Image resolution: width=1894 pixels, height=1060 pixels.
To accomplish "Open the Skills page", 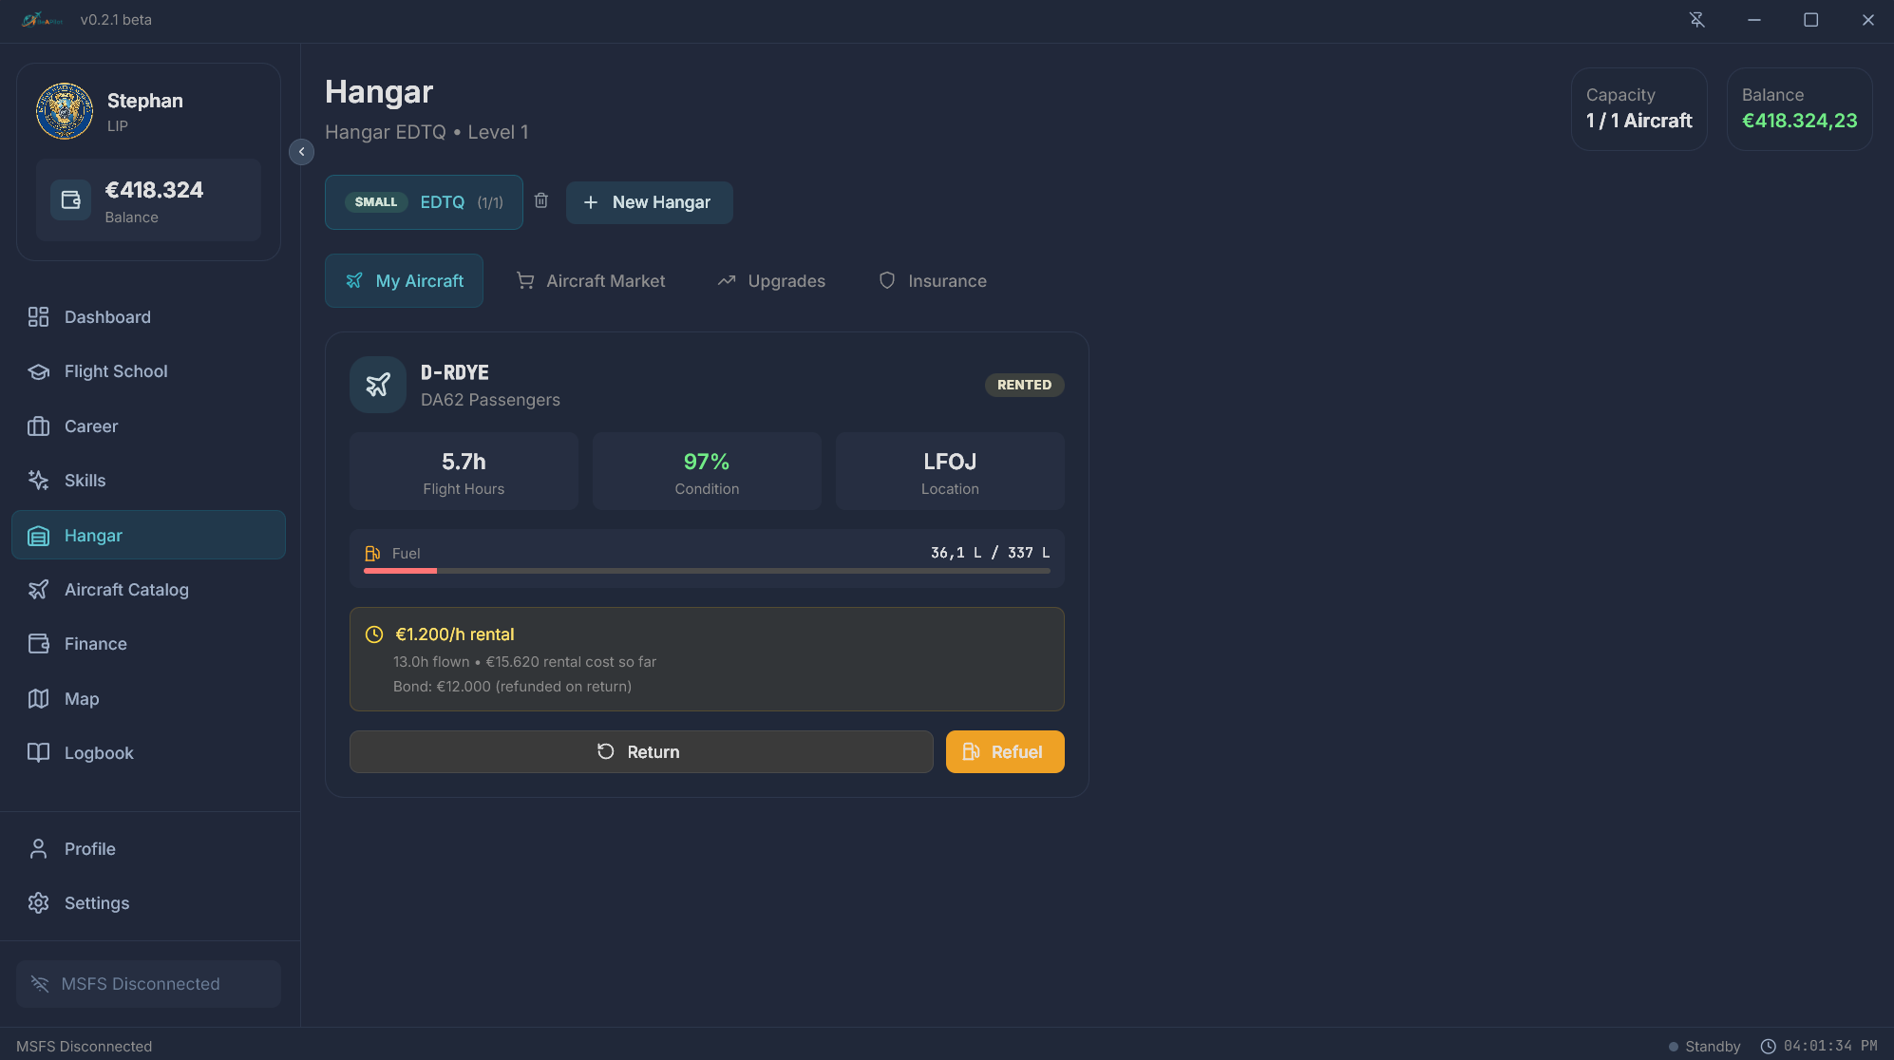I will coord(85,481).
